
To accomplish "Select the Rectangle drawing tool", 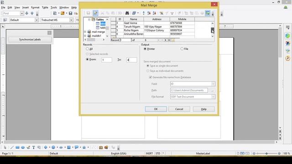I will (x=17, y=148).
